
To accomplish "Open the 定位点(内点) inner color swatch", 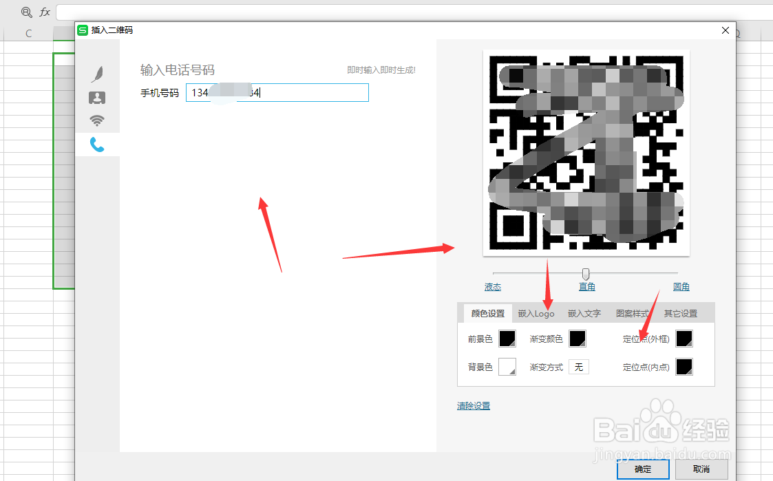I will coord(684,367).
